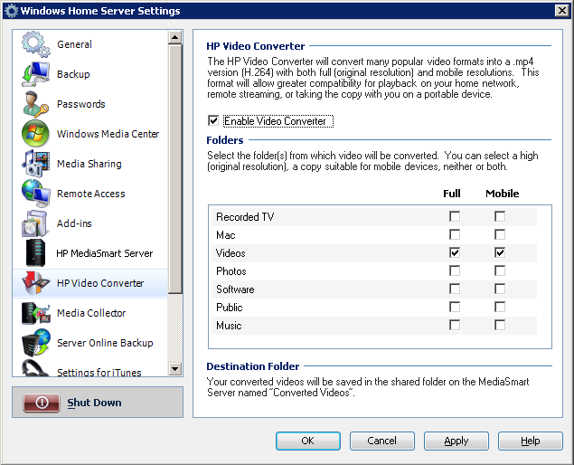Click the Windows Home Server title bar gear icon
The height and width of the screenshot is (465, 574).
(x=11, y=11)
